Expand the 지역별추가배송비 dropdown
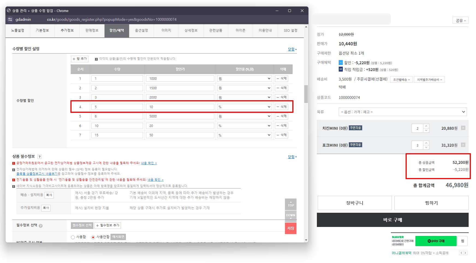The height and width of the screenshot is (263, 476). point(429,79)
